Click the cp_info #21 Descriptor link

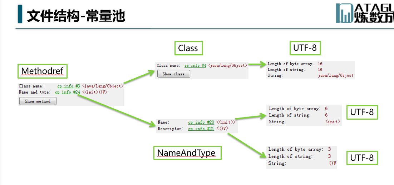[x=201, y=129]
